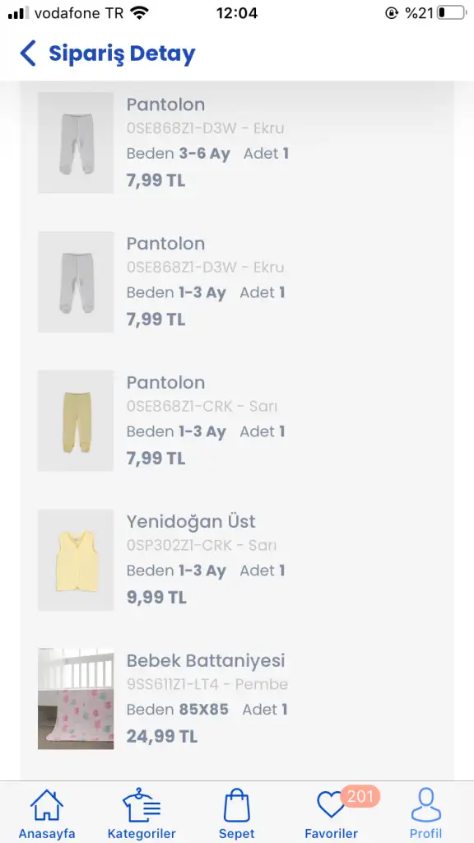474x843 pixels.
Task: Open the yellow Pantolon Sarı thumbnail
Action: [x=76, y=421]
